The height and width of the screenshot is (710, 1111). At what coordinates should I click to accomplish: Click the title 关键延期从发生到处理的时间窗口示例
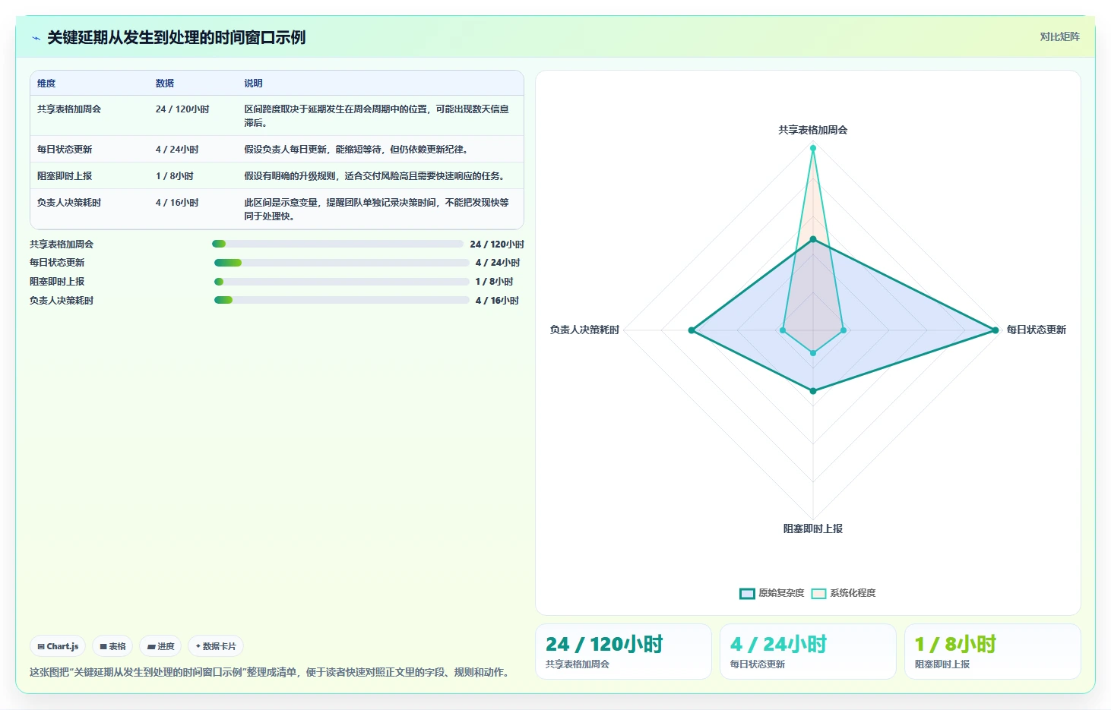(176, 37)
